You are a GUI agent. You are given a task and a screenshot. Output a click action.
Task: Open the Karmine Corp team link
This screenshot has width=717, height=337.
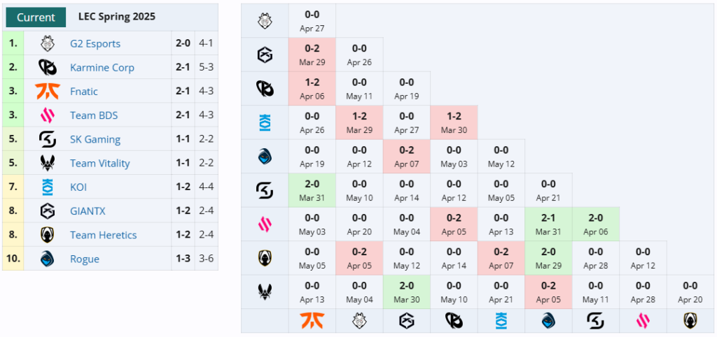point(102,68)
